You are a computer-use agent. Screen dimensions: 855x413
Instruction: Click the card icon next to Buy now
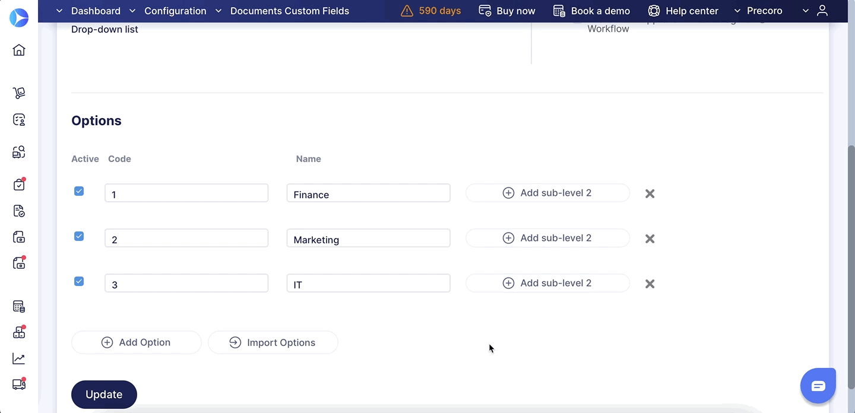click(485, 11)
